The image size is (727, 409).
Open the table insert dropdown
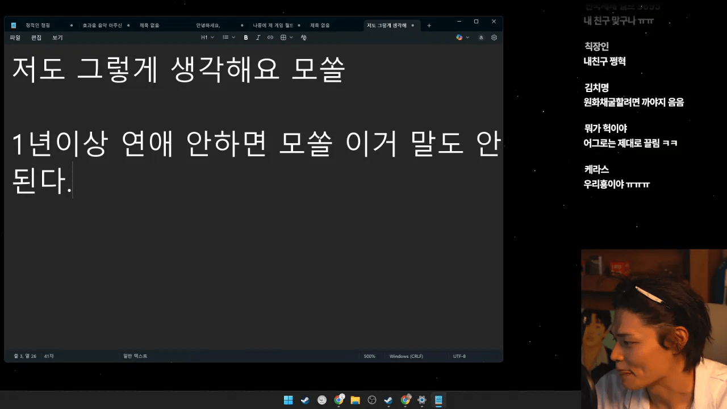pos(286,37)
